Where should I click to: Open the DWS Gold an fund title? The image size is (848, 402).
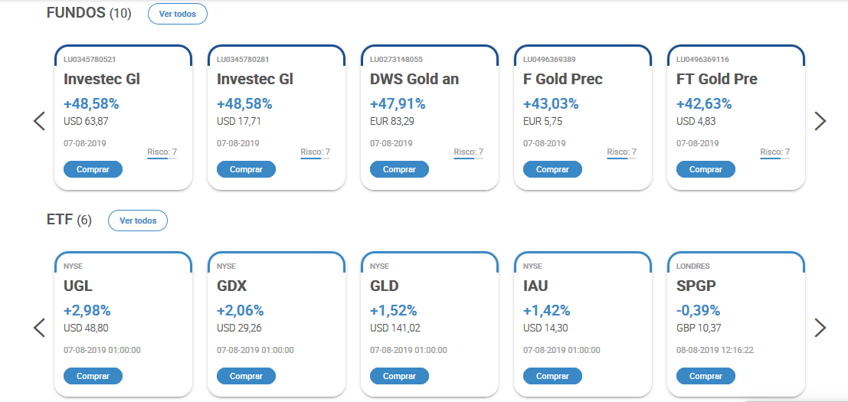[x=414, y=79]
